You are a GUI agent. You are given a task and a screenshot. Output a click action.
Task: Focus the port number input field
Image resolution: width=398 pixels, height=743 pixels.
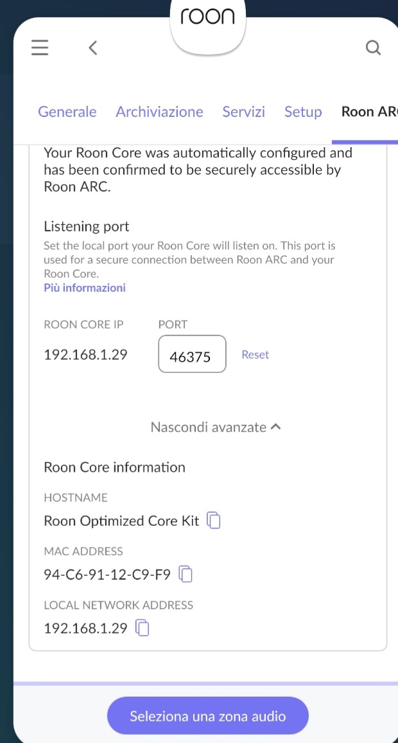pos(192,354)
